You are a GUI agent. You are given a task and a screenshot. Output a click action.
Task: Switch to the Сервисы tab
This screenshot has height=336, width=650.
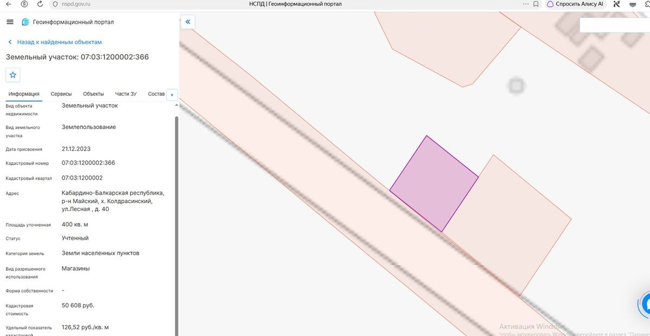coord(61,94)
